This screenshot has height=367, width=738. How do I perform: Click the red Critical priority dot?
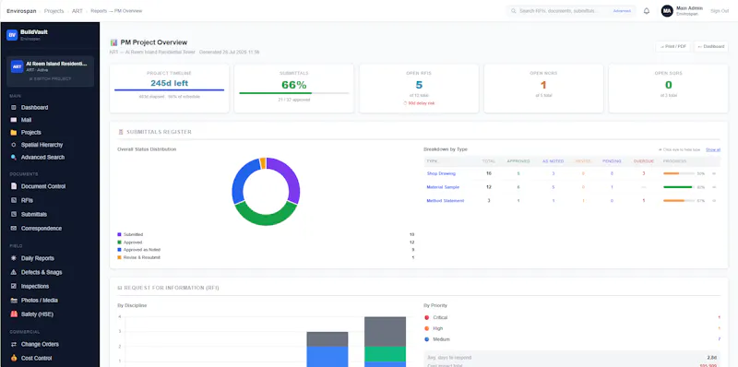(427, 317)
